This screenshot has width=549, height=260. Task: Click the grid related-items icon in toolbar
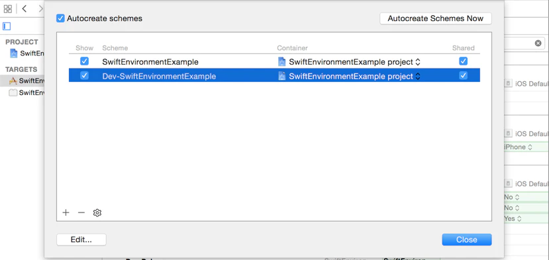coord(8,9)
